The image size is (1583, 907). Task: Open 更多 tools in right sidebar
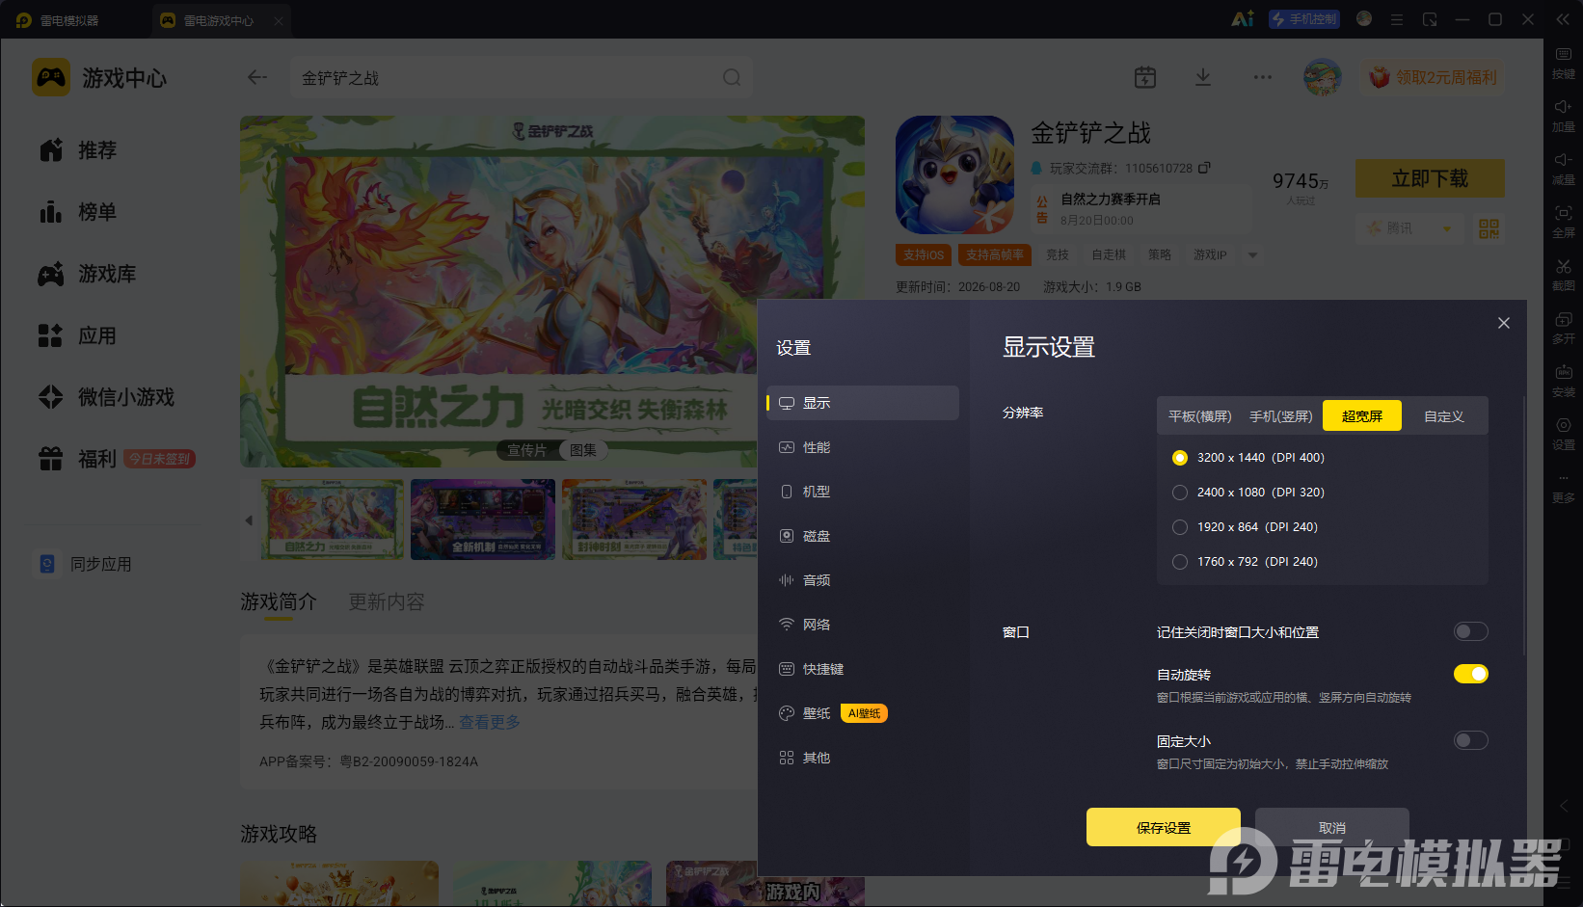click(1563, 488)
